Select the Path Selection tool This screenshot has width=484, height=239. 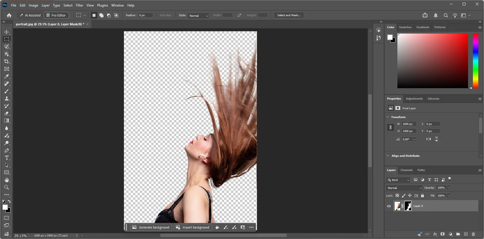point(7,165)
